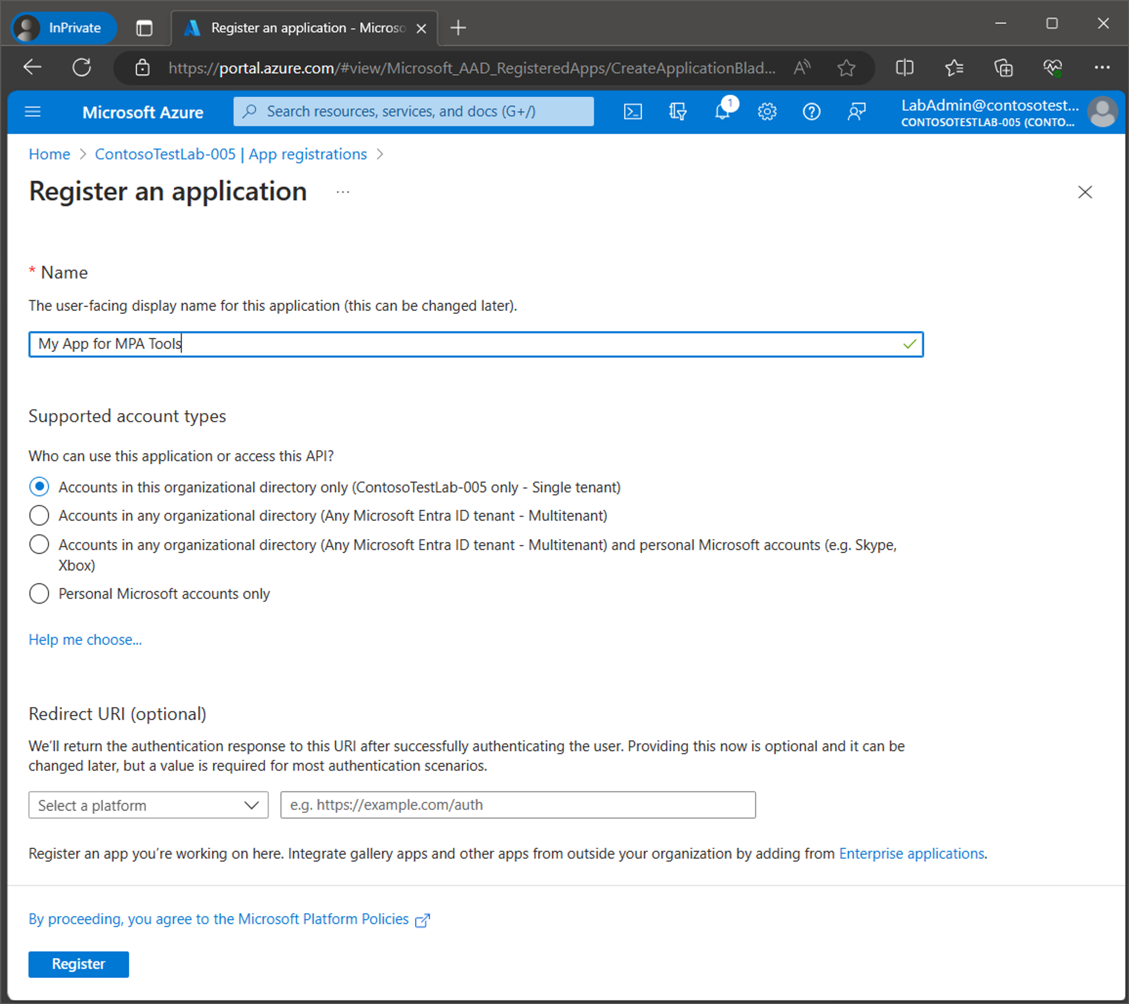Select Personal Microsoft accounts only
Viewport: 1129px width, 1004px height.
[x=39, y=594]
